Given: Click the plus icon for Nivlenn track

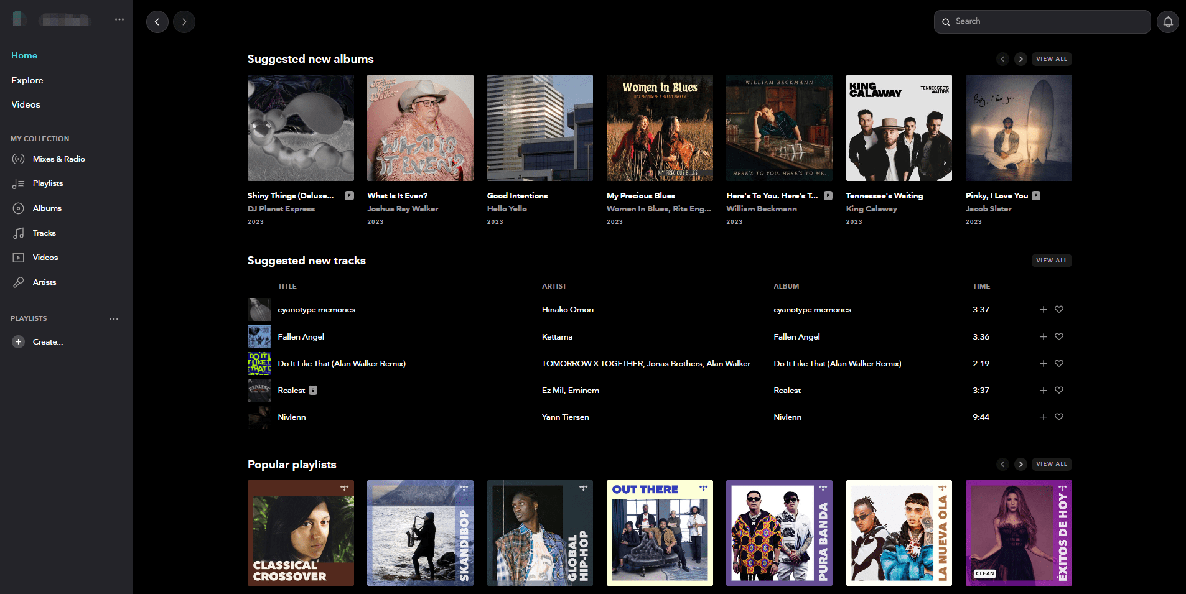Looking at the screenshot, I should pos(1044,417).
